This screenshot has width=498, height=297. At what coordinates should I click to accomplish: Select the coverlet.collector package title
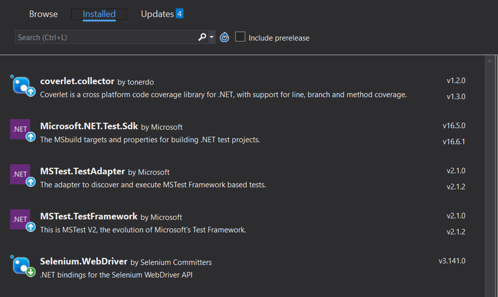[77, 81]
